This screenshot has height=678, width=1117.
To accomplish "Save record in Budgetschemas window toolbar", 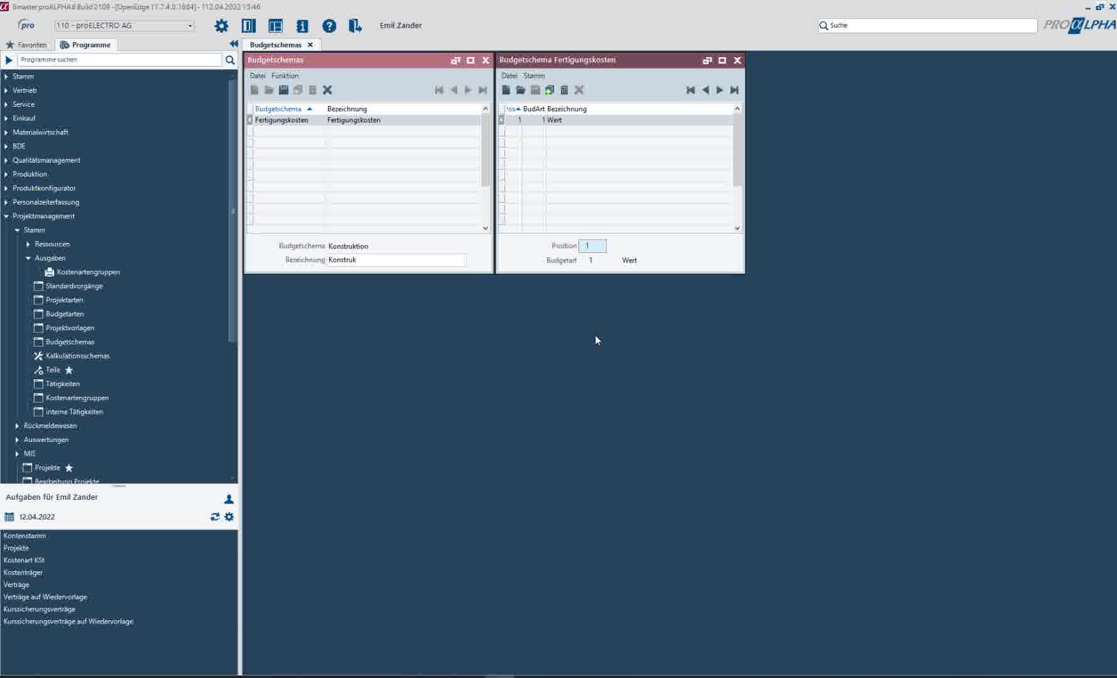I will point(283,90).
